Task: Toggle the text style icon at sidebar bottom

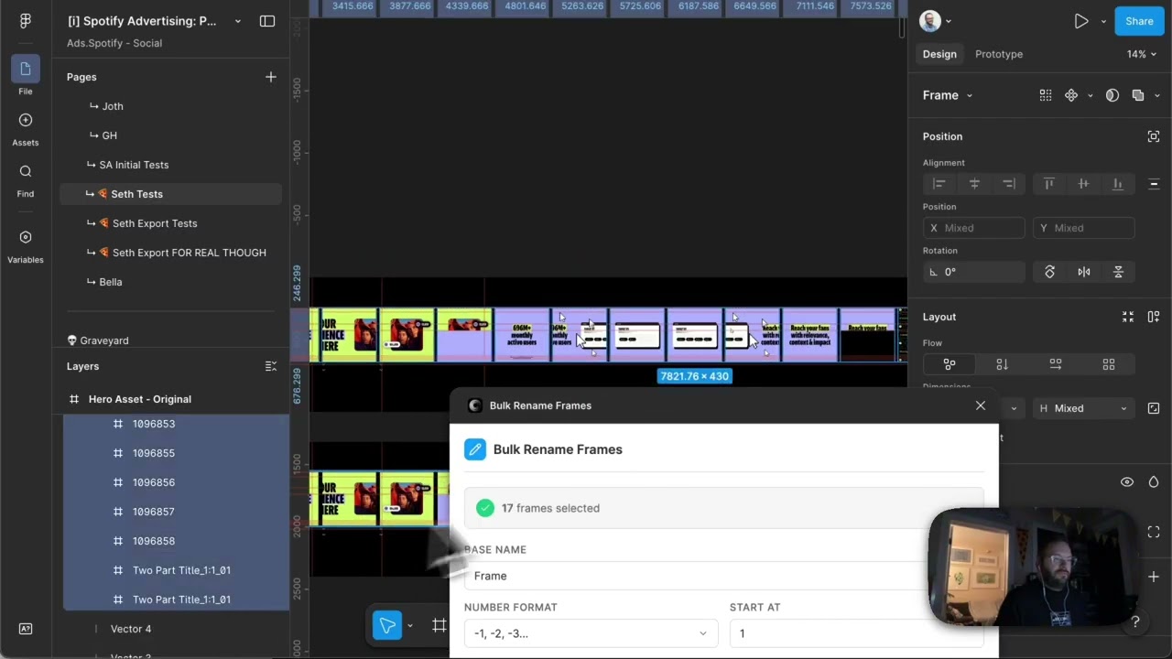Action: tap(25, 629)
